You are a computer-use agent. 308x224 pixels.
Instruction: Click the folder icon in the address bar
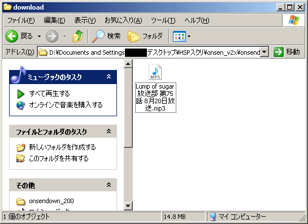(x=42, y=52)
